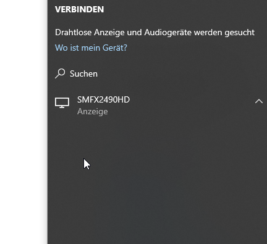267x244 pixels.
Task: Start device search with the Suchen label
Action: (x=83, y=74)
